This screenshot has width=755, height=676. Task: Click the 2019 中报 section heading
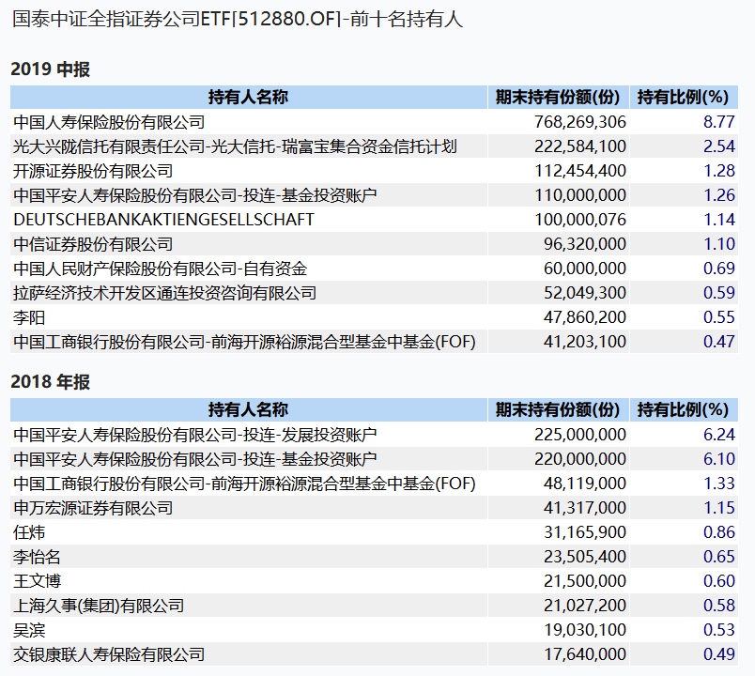pyautogui.click(x=50, y=69)
